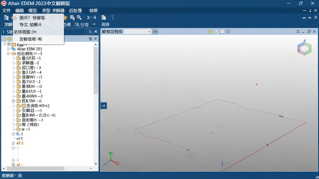This screenshot has width=319, height=179.
Task: Open the 文件 menu
Action: pos(6,11)
